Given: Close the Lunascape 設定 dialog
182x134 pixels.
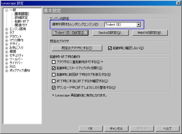Looking at the screenshot, I should pos(178,3).
